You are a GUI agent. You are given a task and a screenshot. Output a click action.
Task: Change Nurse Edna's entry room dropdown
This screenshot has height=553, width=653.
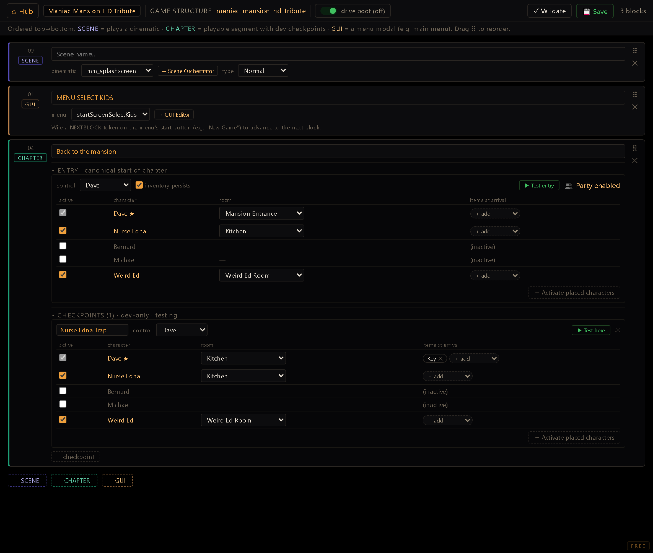(x=261, y=231)
